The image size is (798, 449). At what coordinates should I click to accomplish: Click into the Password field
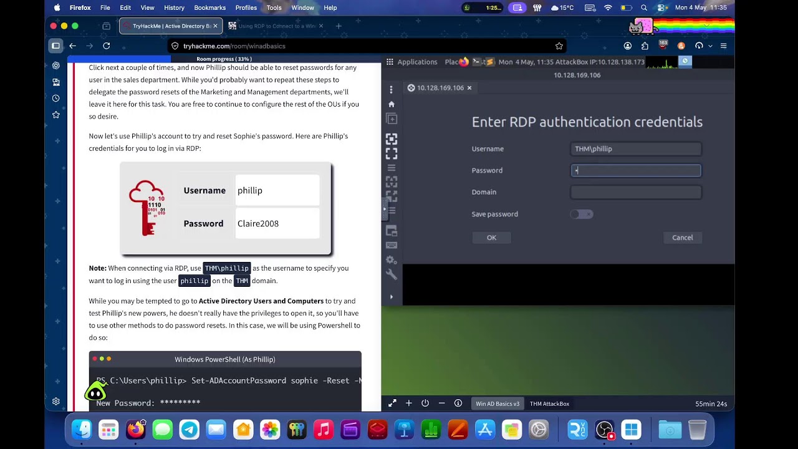click(x=636, y=170)
